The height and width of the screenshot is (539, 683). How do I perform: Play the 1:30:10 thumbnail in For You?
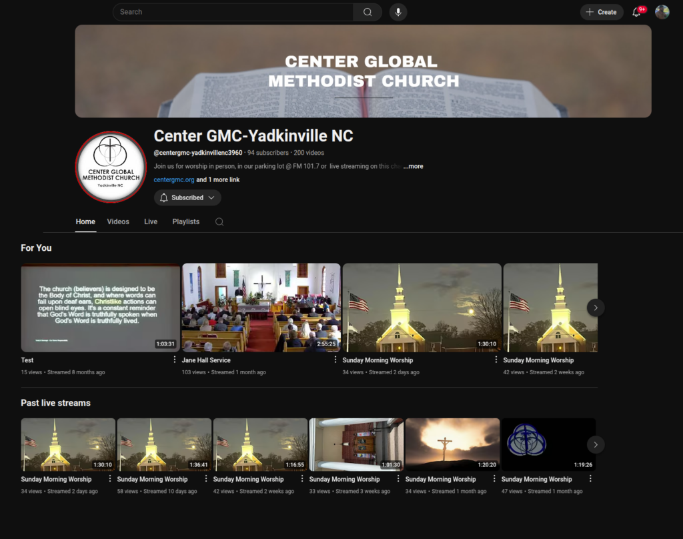tap(422, 308)
